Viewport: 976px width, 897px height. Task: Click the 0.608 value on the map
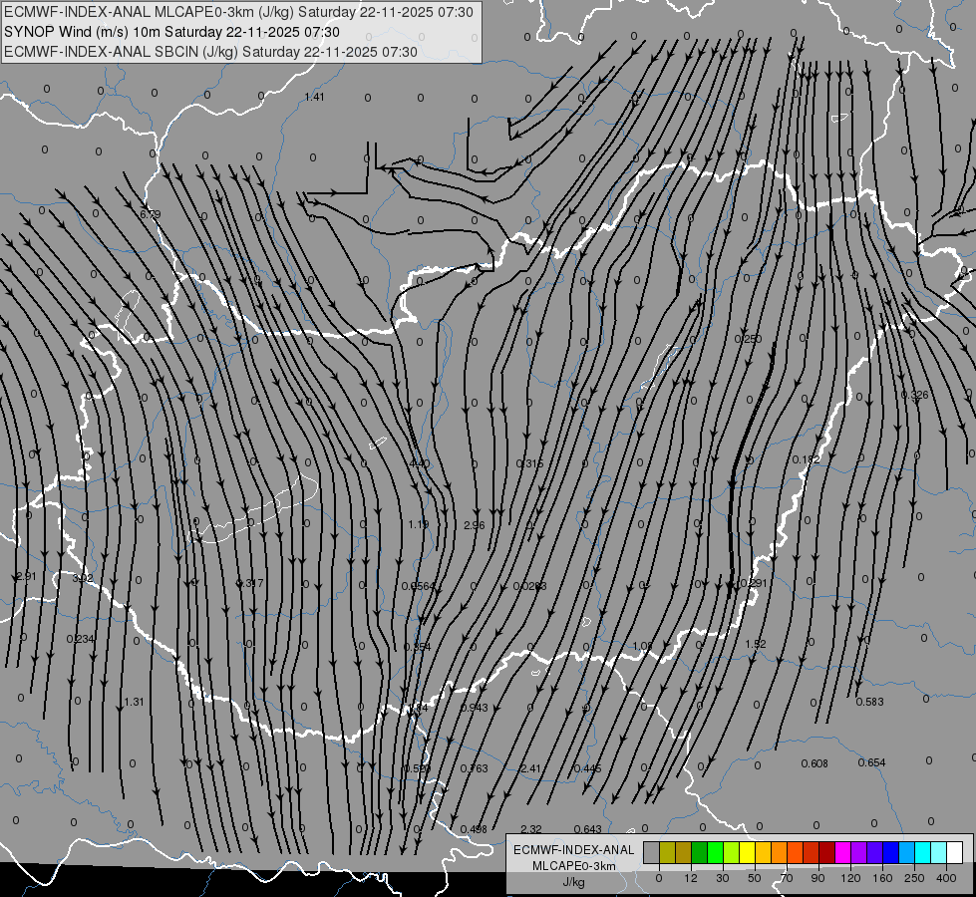(814, 763)
